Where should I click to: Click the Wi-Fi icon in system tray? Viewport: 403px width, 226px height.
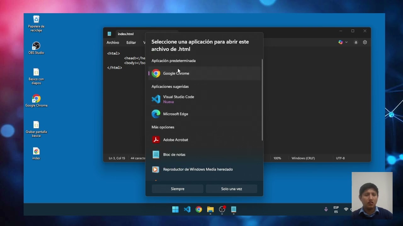click(x=346, y=209)
